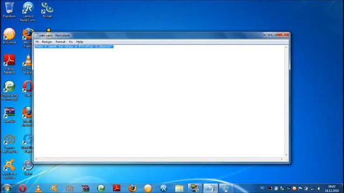Open Windows Explorer folder on taskbar

[x=179, y=188]
